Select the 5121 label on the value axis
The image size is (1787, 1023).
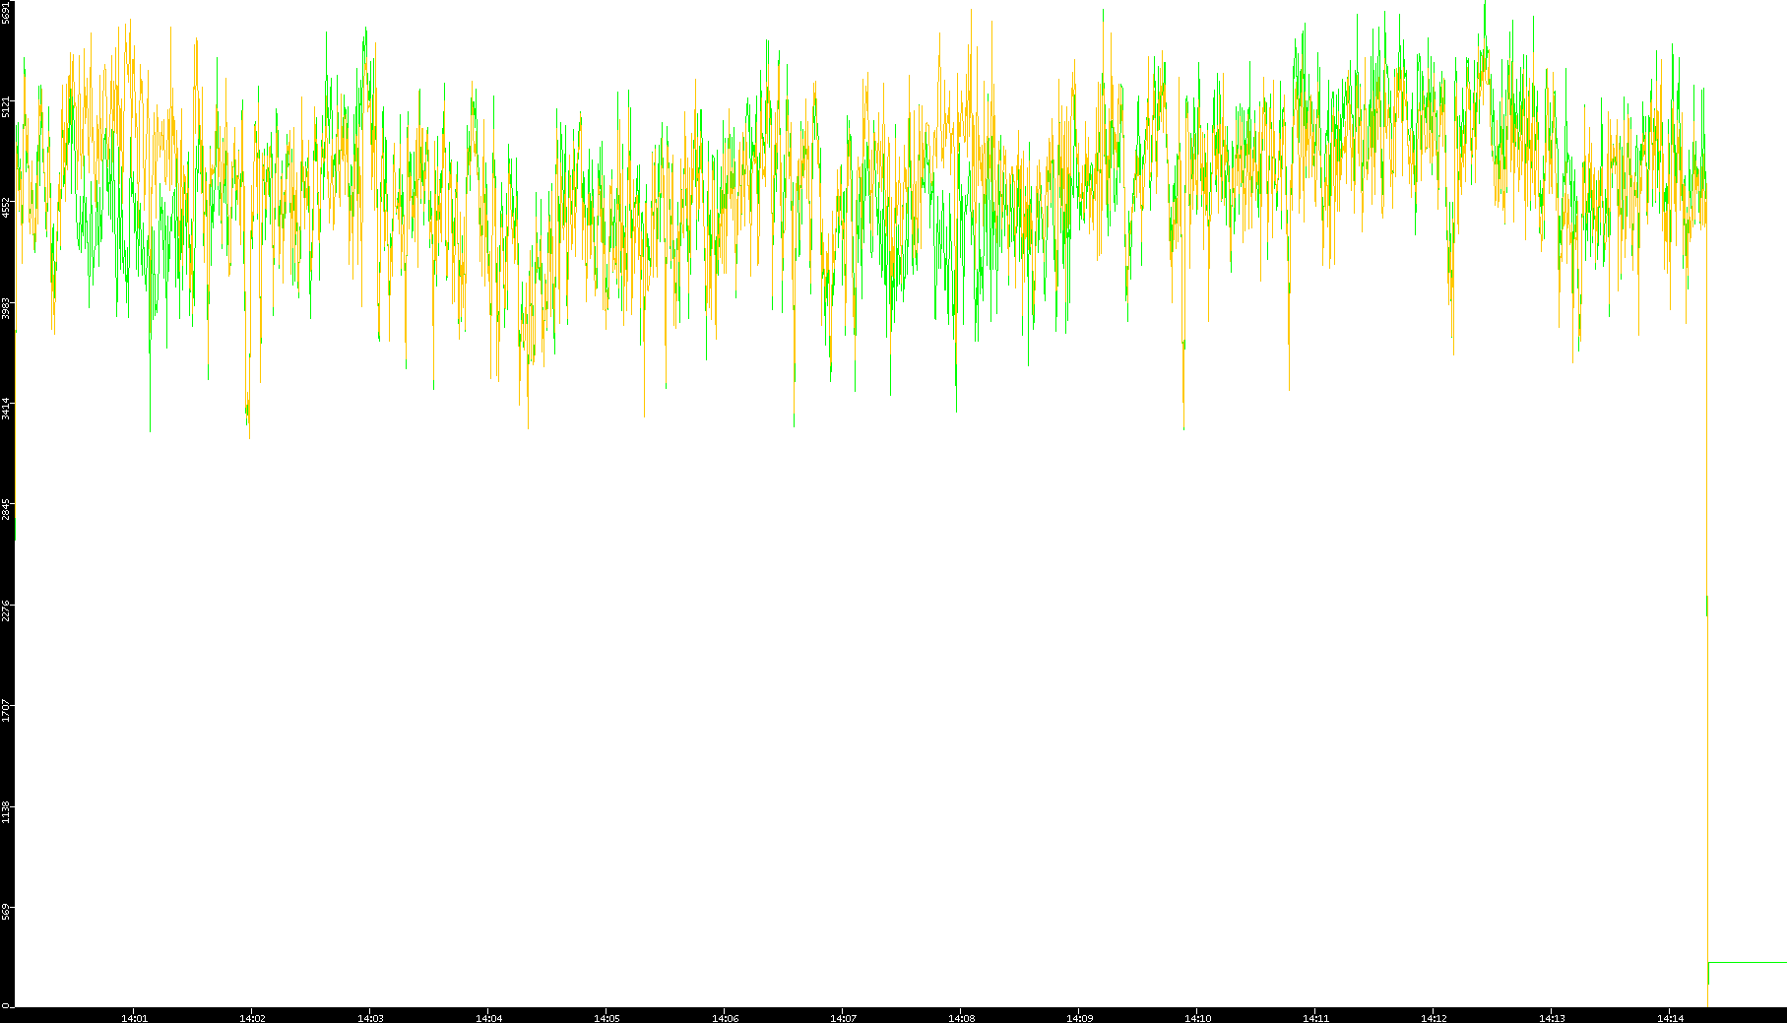coord(7,106)
